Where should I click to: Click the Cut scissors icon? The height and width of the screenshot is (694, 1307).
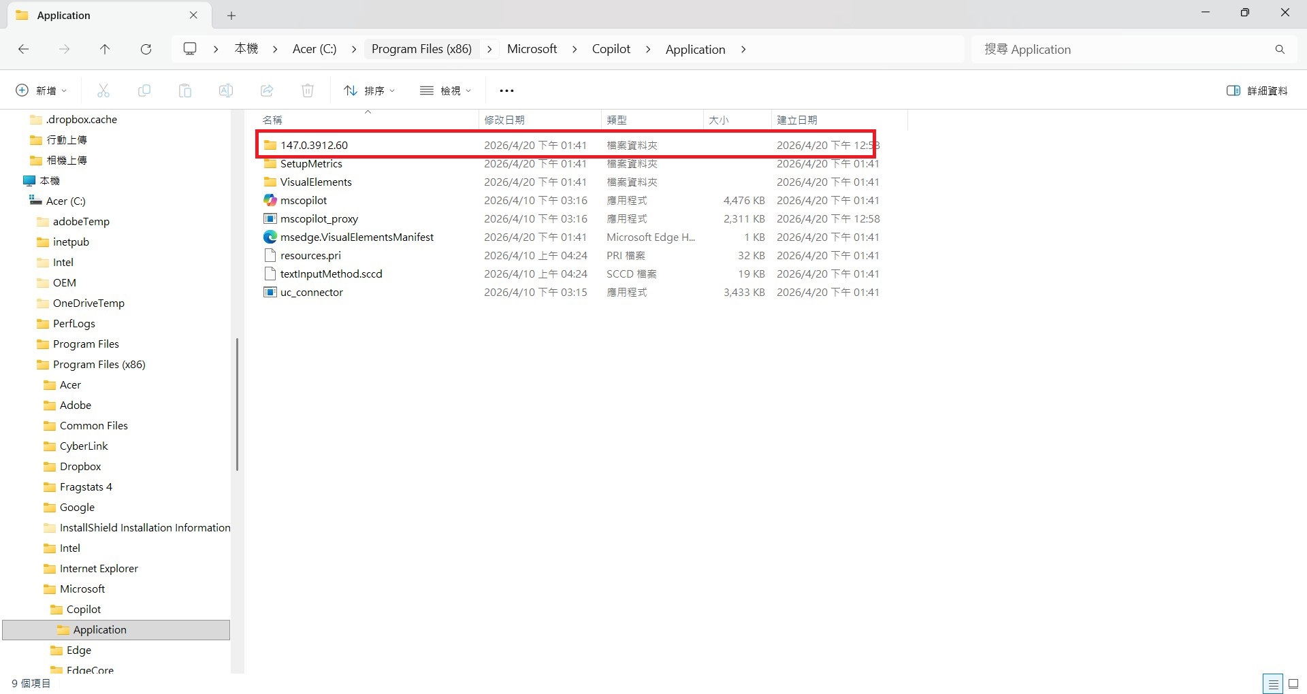(103, 90)
